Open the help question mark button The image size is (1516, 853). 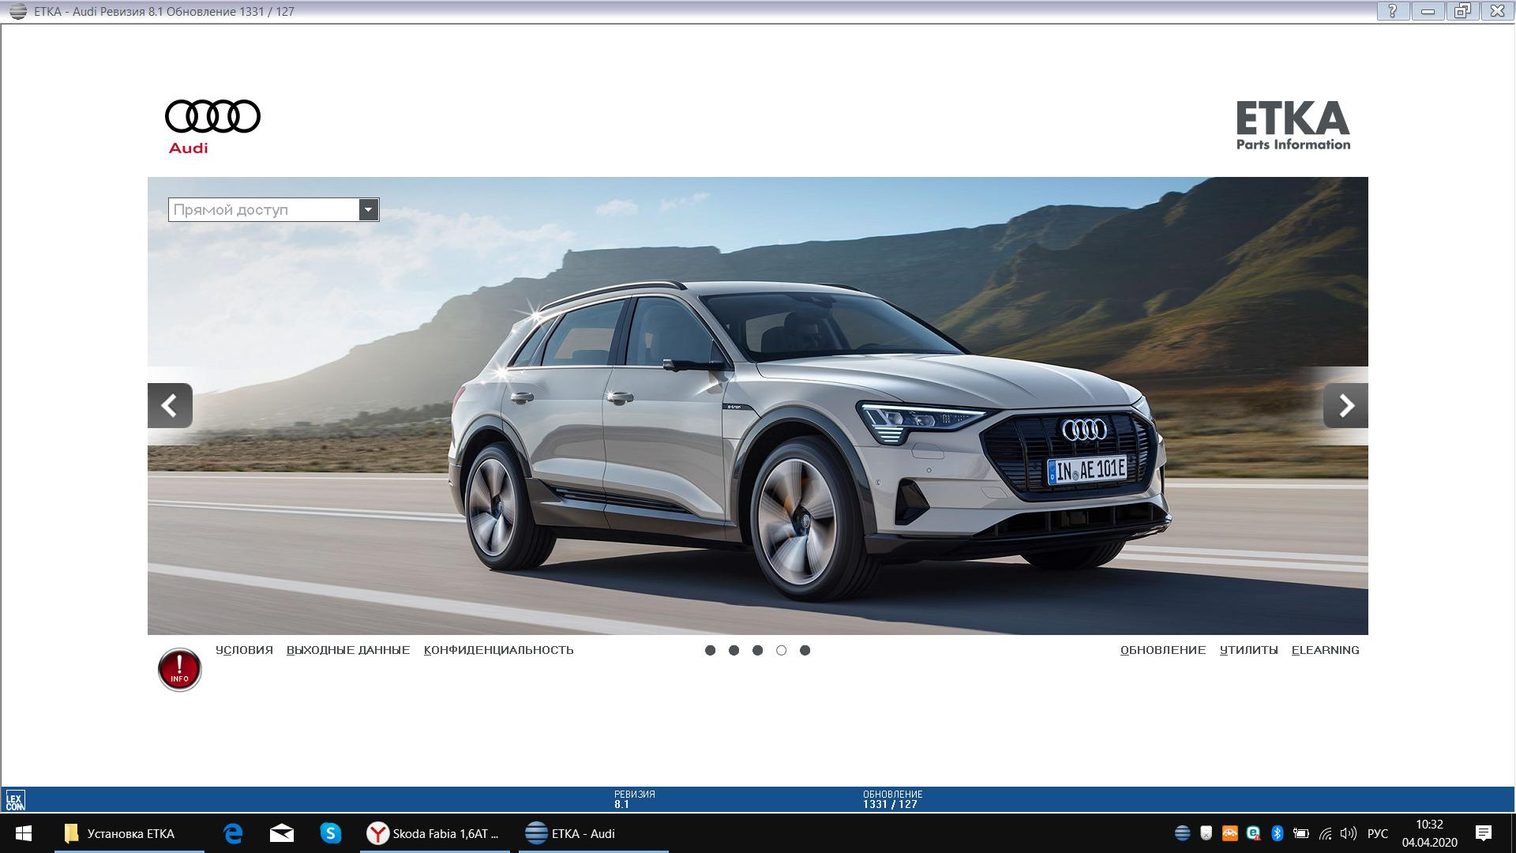tap(1393, 11)
